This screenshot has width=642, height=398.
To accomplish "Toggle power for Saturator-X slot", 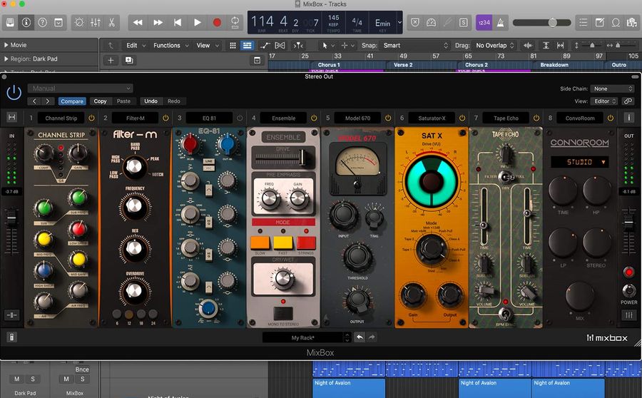I will [462, 118].
